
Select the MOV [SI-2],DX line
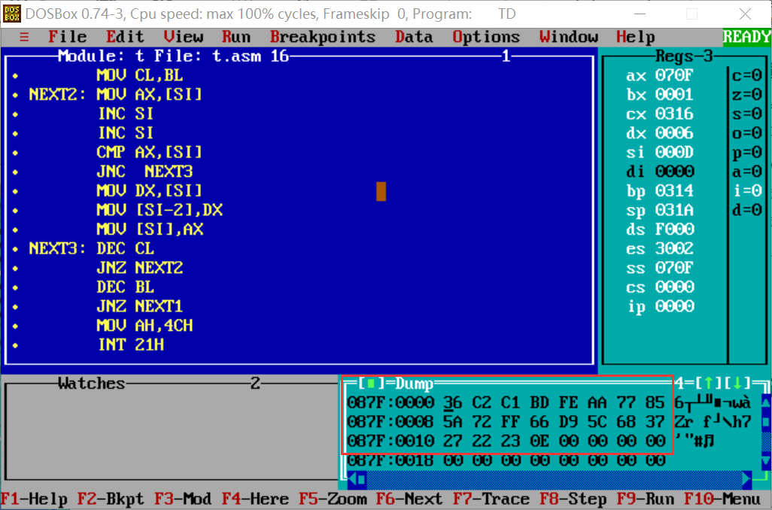(x=159, y=210)
